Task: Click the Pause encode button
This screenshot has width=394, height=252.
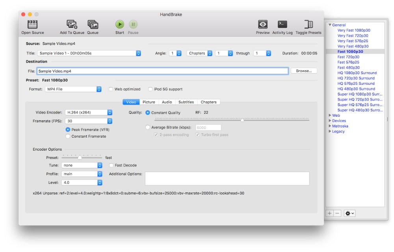Action: click(133, 24)
